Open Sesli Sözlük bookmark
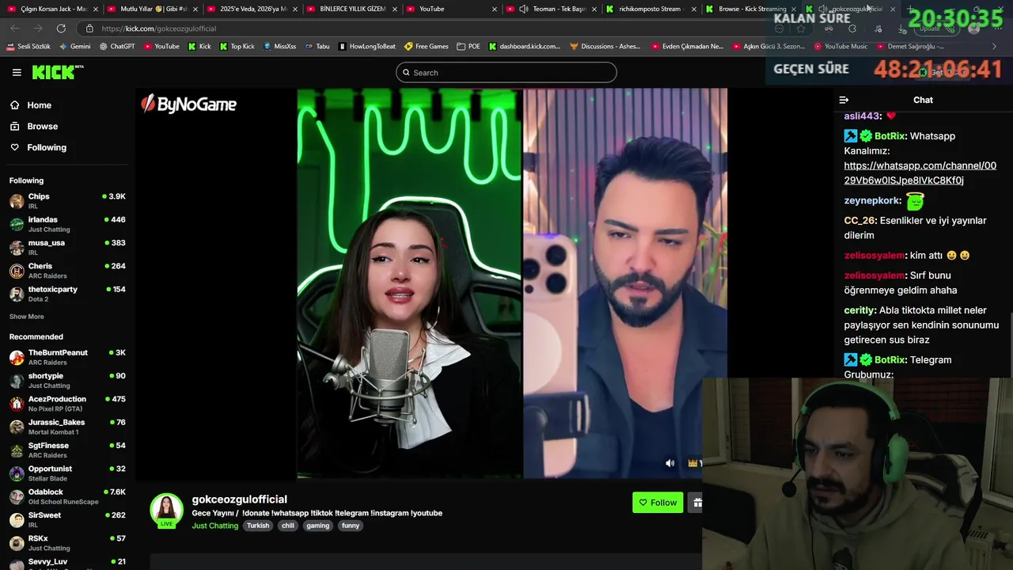Viewport: 1013px width, 570px height. [28, 47]
